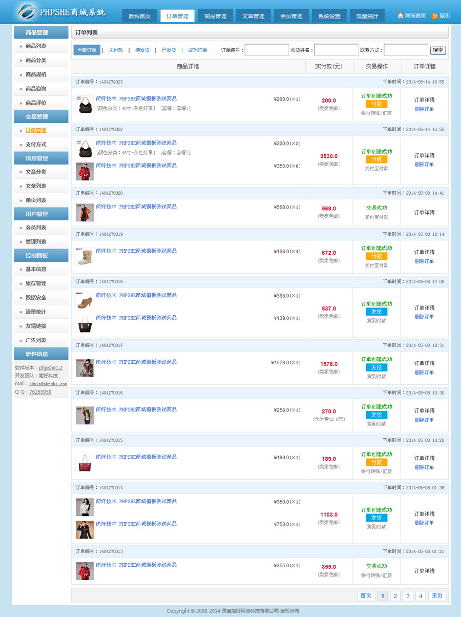Open 系统设置 top navigation tab
The width and height of the screenshot is (461, 617).
[329, 16]
